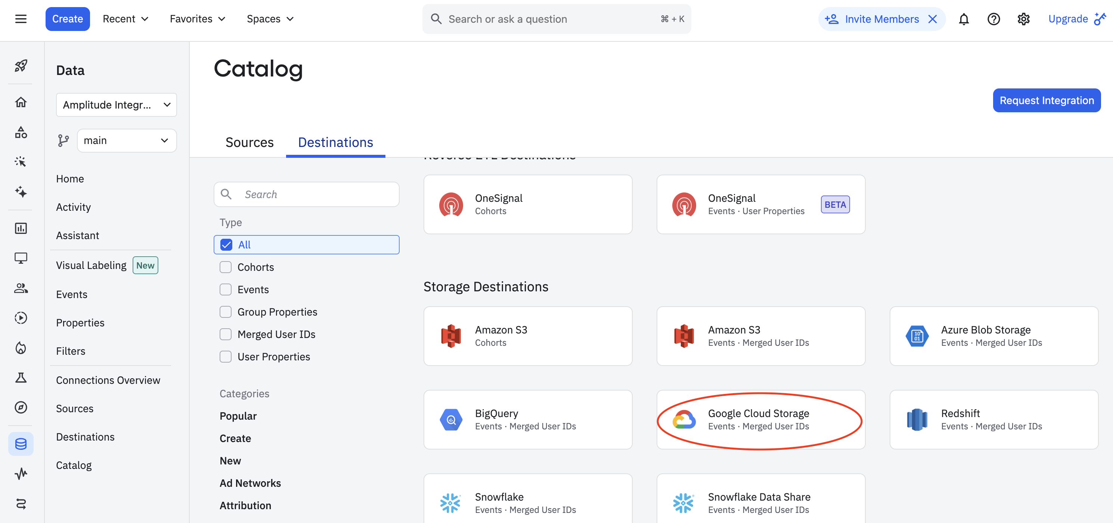This screenshot has height=523, width=1113.
Task: Open the Google Cloud Storage destination card
Action: pos(760,419)
